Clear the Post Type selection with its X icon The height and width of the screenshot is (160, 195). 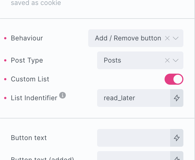167,60
